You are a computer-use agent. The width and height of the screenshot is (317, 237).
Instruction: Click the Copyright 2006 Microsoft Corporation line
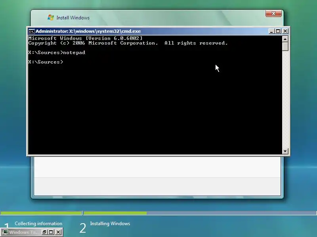128,43
